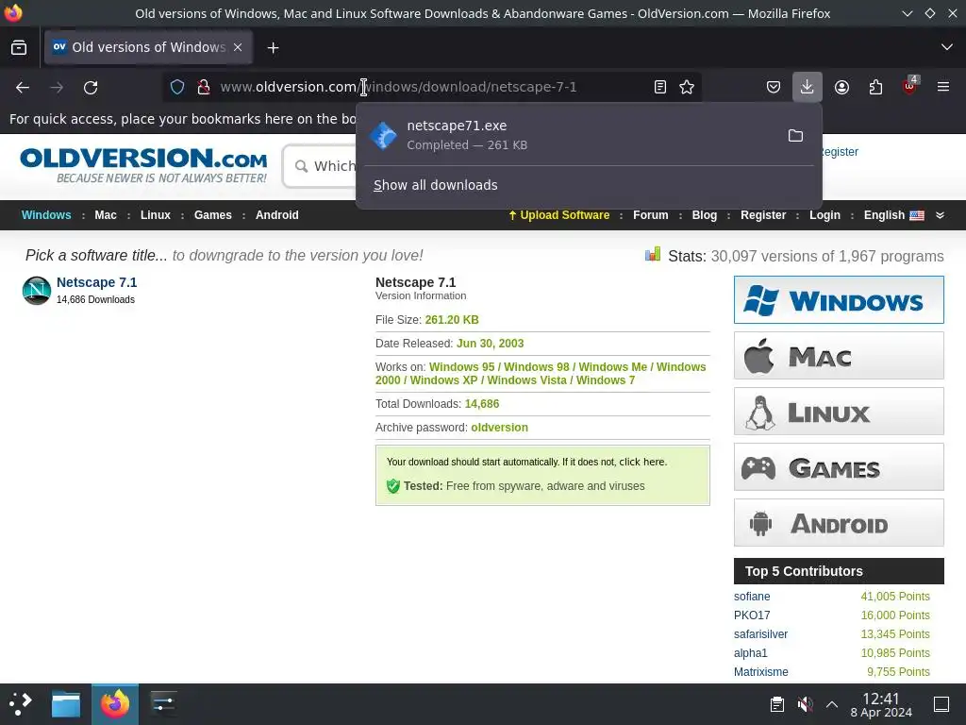Click the 261.20 KB file size value
966x725 pixels.
tap(452, 319)
